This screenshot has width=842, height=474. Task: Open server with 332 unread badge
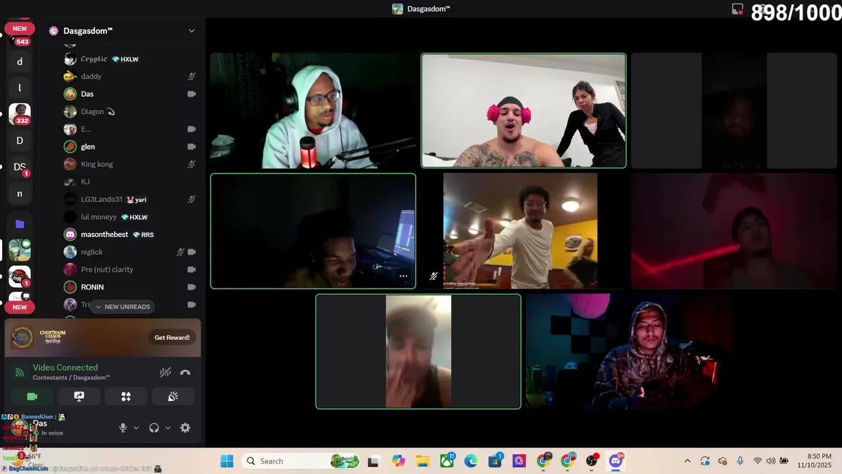[20, 114]
